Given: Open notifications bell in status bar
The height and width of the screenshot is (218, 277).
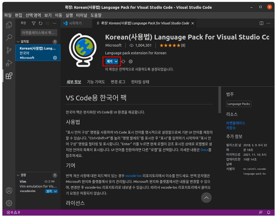Looking at the screenshot, I should point(269,212).
